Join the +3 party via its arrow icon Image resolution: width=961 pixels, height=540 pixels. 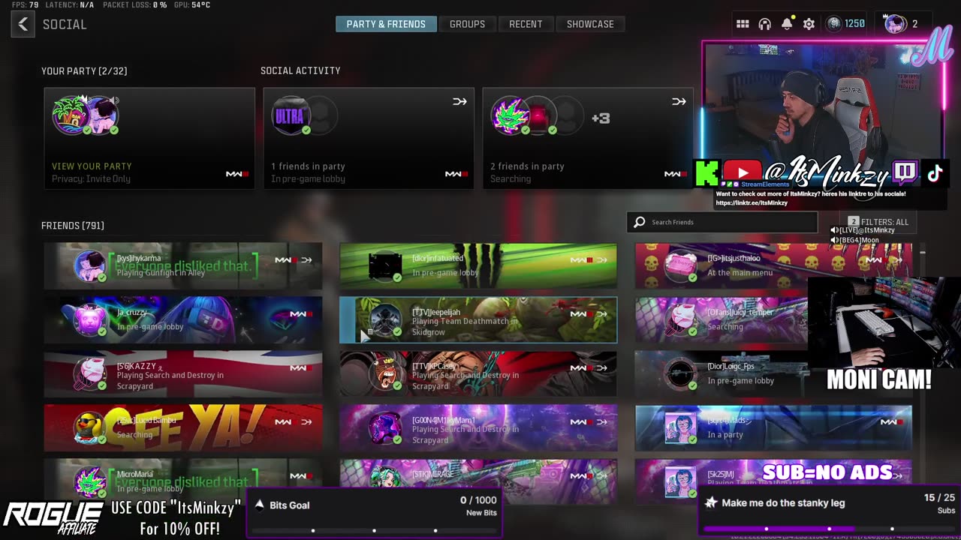click(679, 101)
